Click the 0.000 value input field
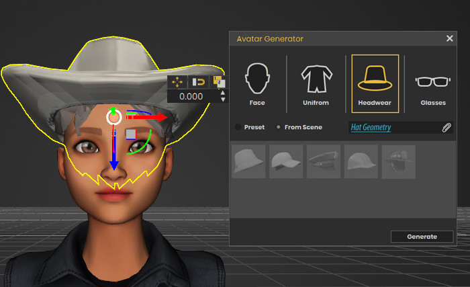The height and width of the screenshot is (287, 470). point(193,96)
